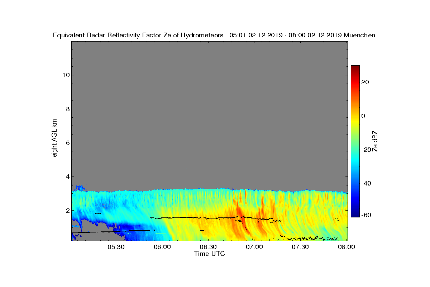Click the 'Height AGL km' axis label
This screenshot has width=430, height=287.
point(54,141)
